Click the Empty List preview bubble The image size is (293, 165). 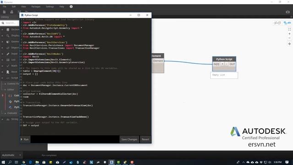click(224, 75)
